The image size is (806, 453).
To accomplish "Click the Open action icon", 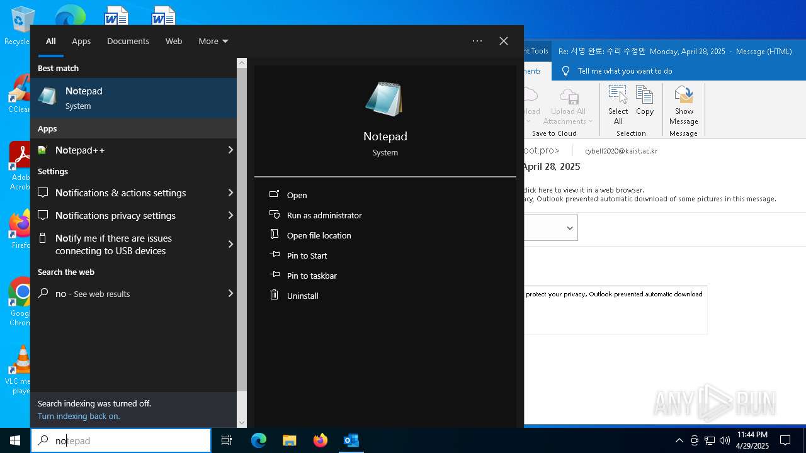I will [x=274, y=194].
